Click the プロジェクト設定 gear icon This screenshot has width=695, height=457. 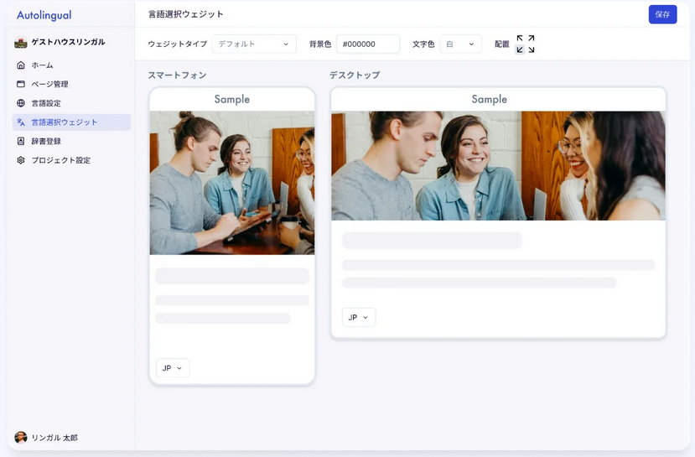click(21, 160)
